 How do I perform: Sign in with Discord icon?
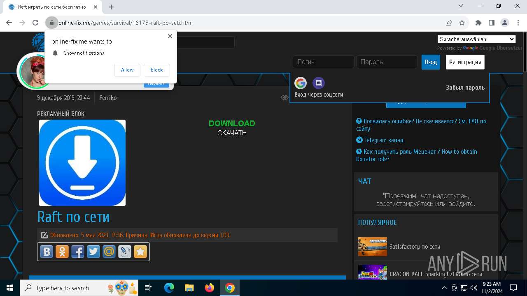coord(318,83)
